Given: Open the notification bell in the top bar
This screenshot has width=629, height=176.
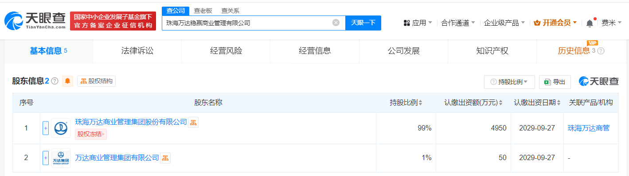Looking at the screenshot, I should tap(590, 23).
